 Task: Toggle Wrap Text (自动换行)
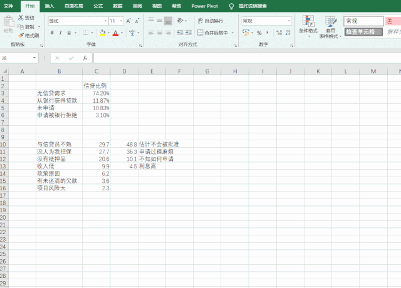tap(210, 21)
